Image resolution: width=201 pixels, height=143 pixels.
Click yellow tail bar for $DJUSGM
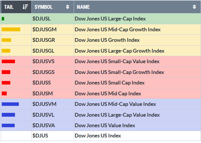point(11,29)
